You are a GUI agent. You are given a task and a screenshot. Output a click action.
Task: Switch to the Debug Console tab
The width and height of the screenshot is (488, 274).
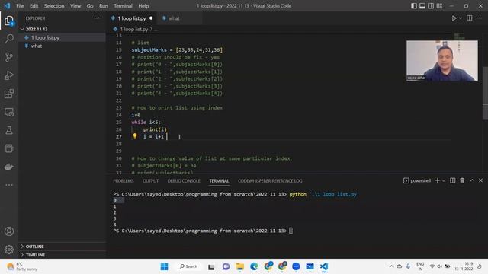point(184,181)
